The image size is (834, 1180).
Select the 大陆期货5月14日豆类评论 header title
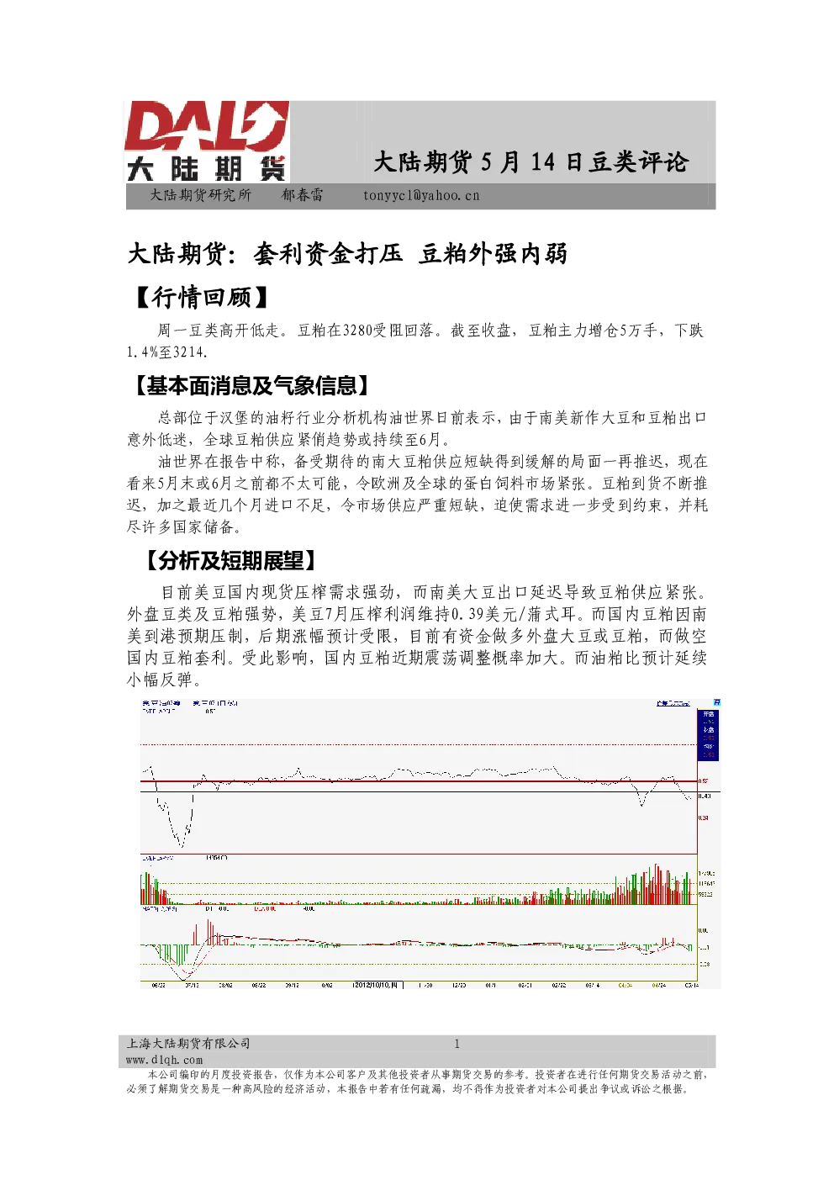coord(530,161)
